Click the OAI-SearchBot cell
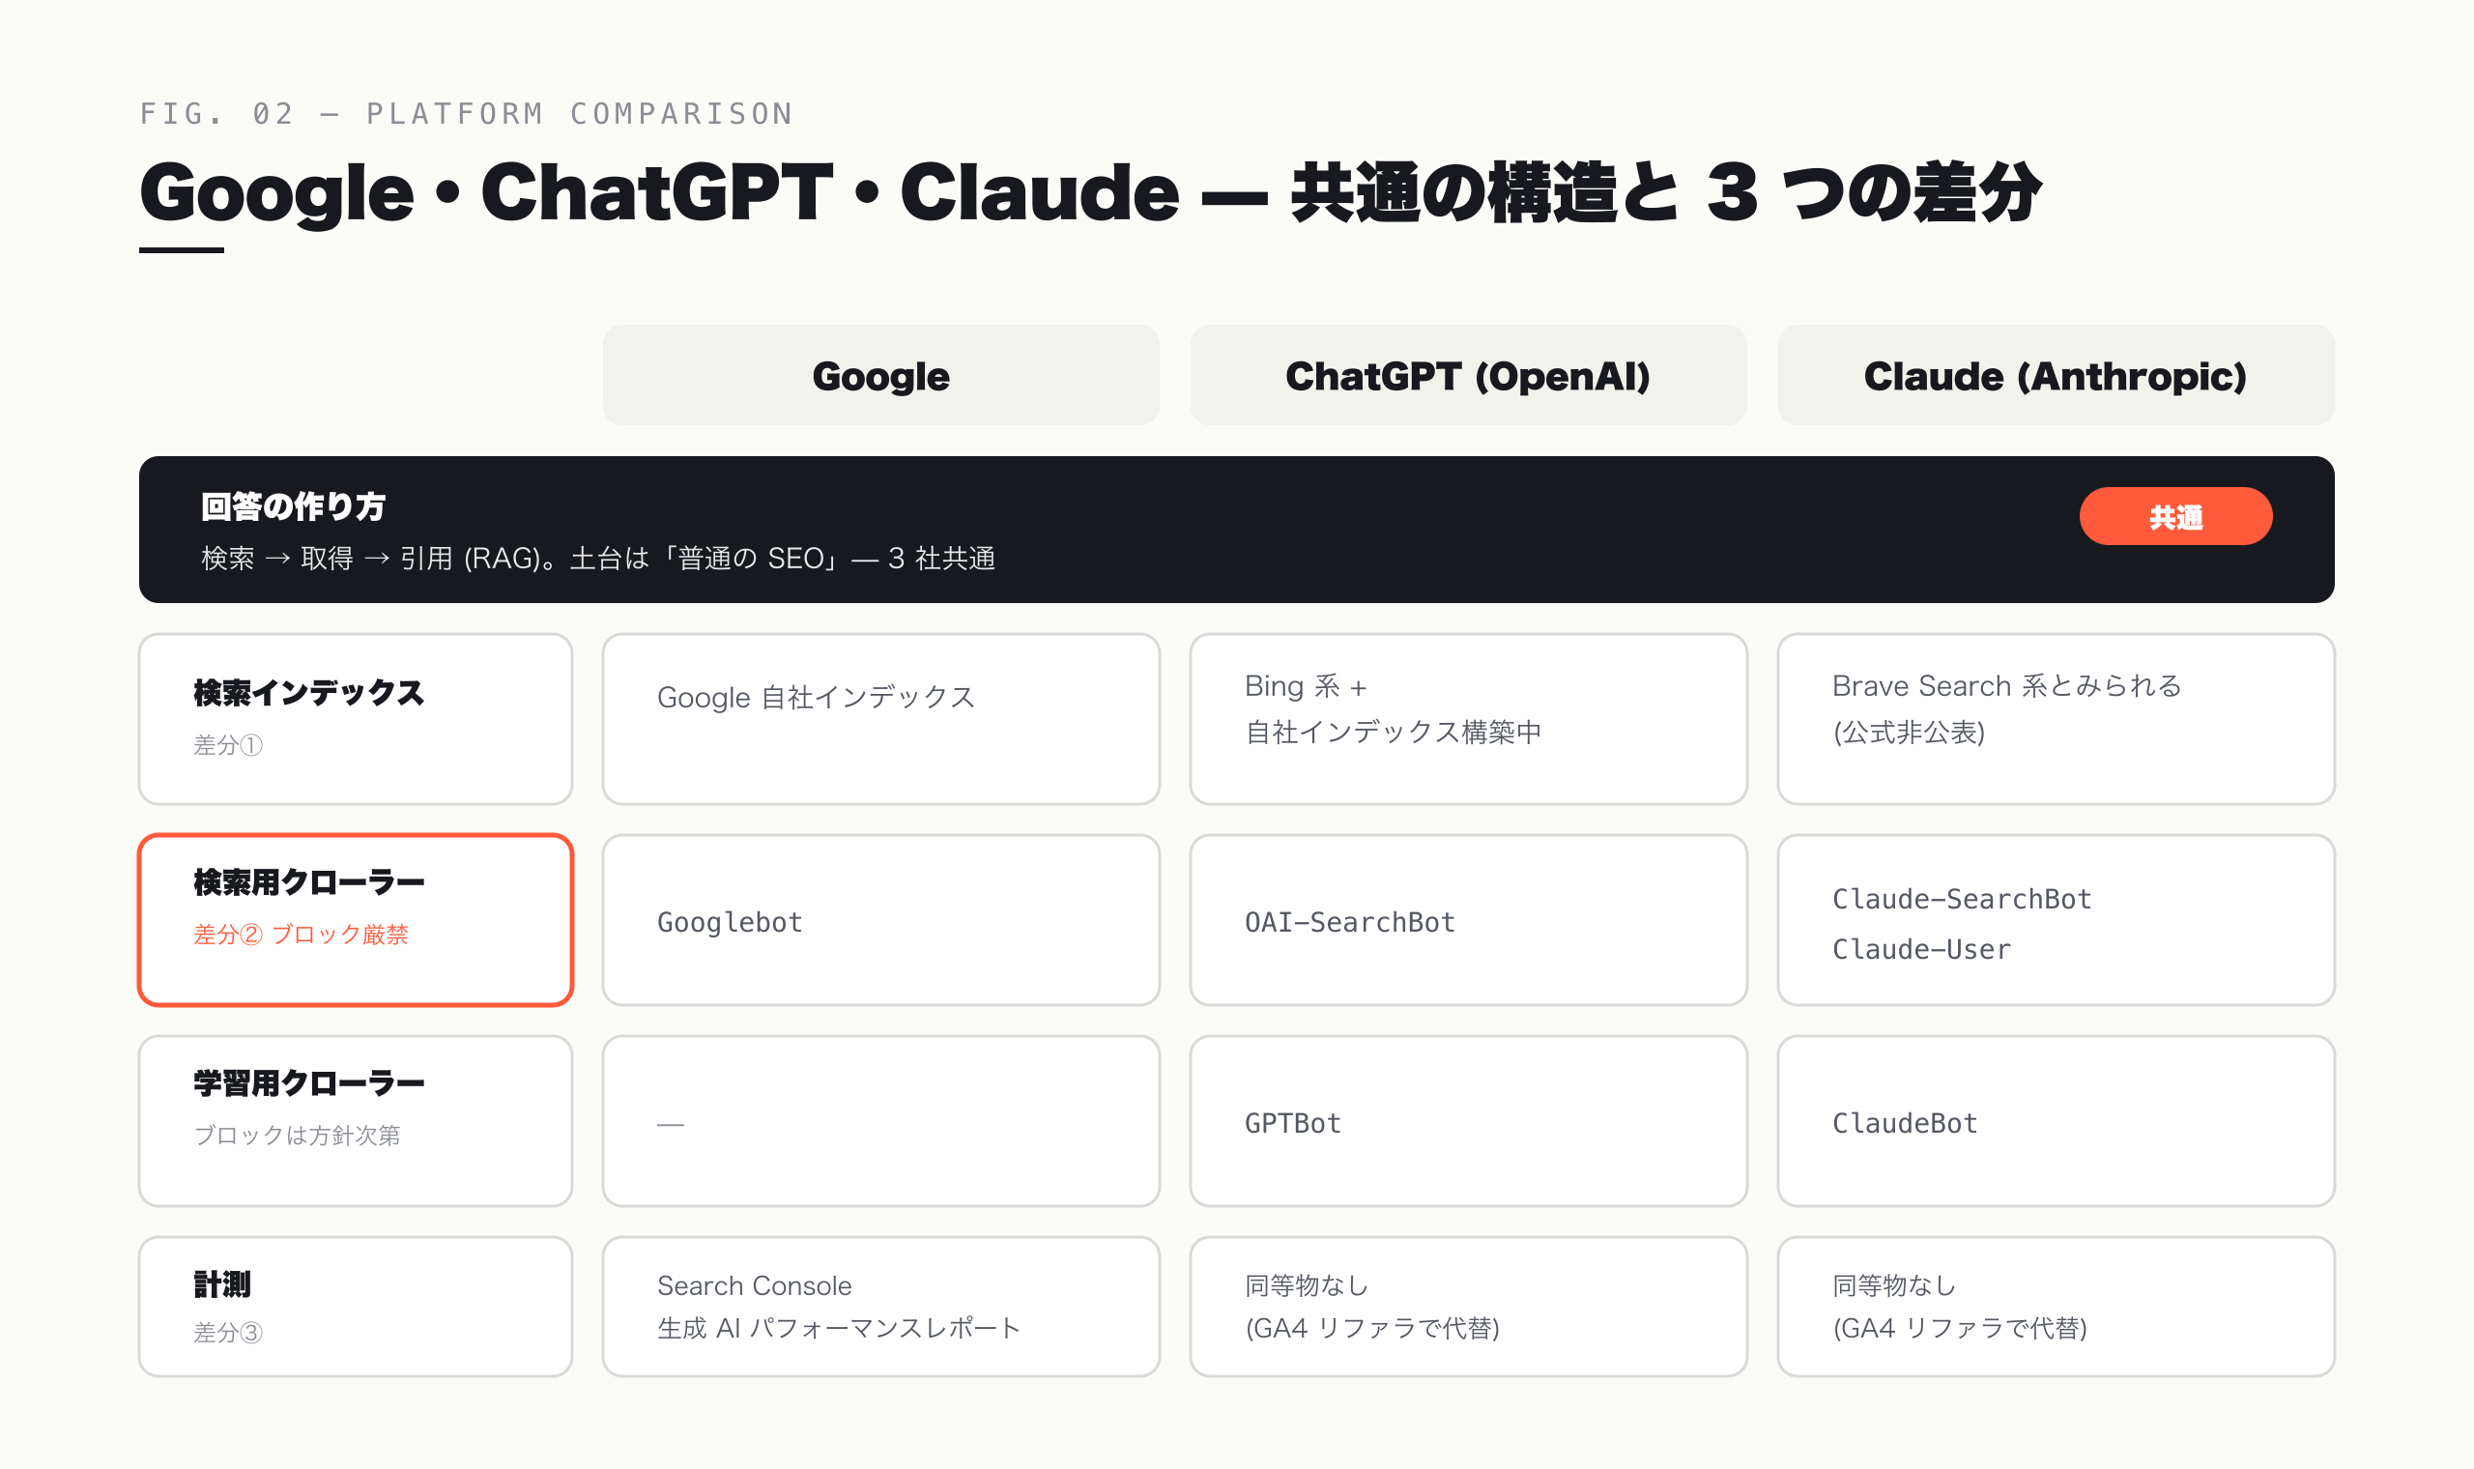 click(x=1469, y=921)
